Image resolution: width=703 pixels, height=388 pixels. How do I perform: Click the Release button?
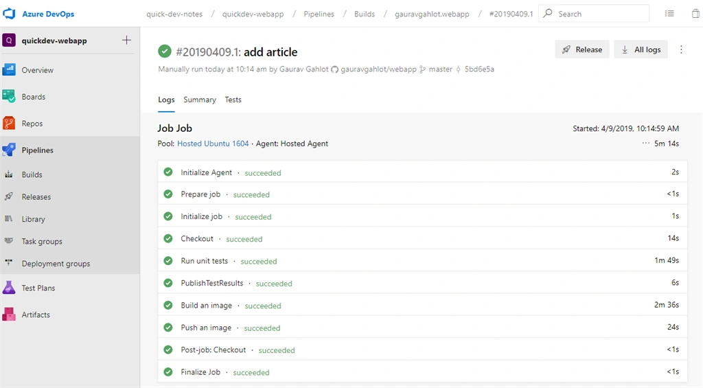[582, 49]
